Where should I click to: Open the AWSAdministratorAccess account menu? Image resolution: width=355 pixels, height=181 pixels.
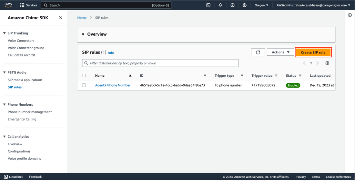coord(313,5)
